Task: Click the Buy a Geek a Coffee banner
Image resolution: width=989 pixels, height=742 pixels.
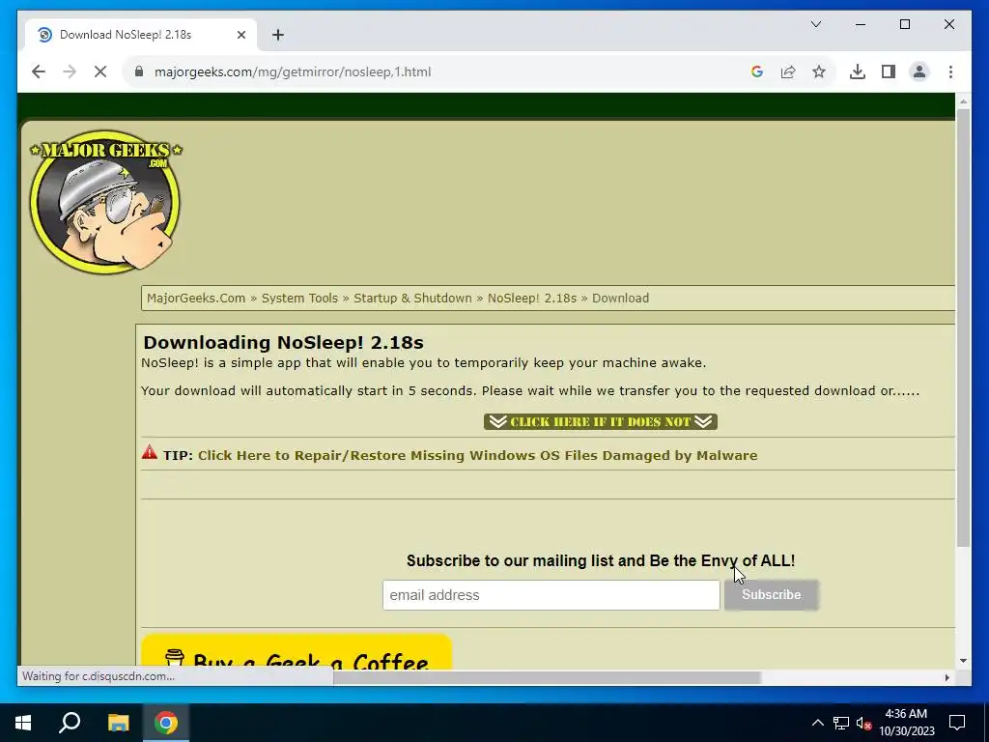Action: (297, 652)
